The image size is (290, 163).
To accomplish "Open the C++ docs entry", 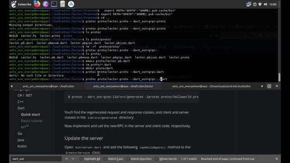I will coord(20,101).
